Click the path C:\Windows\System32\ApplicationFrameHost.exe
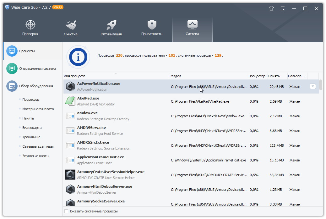This screenshot has height=219, width=326. click(x=208, y=160)
